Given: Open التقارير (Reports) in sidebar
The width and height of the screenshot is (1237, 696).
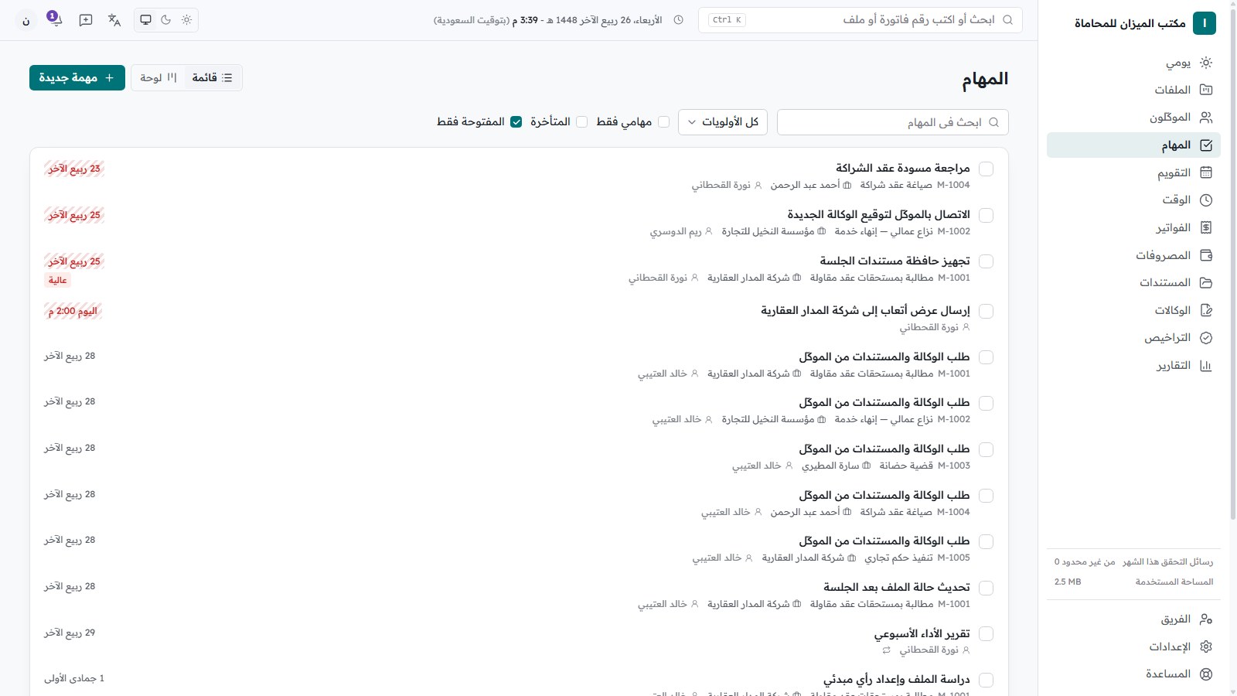Looking at the screenshot, I should 1133,365.
